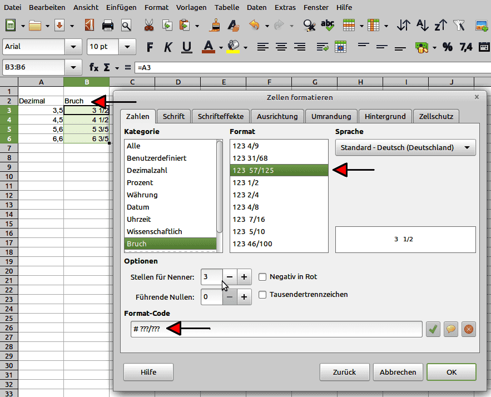491x397 pixels.
Task: Enable the Negativ in Rot checkbox
Action: pyautogui.click(x=263, y=276)
